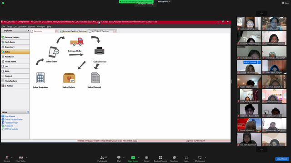291x163 pixels.
Task: Open Zoom Apps
Action: point(186,158)
